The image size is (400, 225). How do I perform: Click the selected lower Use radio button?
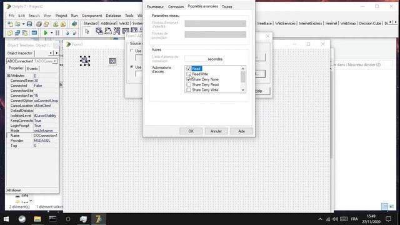[132, 67]
